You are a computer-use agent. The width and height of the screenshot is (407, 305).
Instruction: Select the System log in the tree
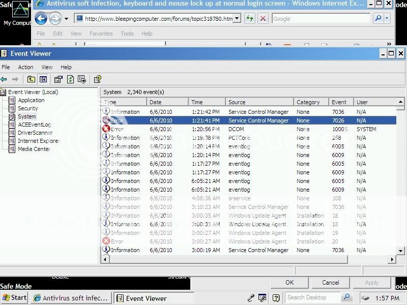click(27, 116)
